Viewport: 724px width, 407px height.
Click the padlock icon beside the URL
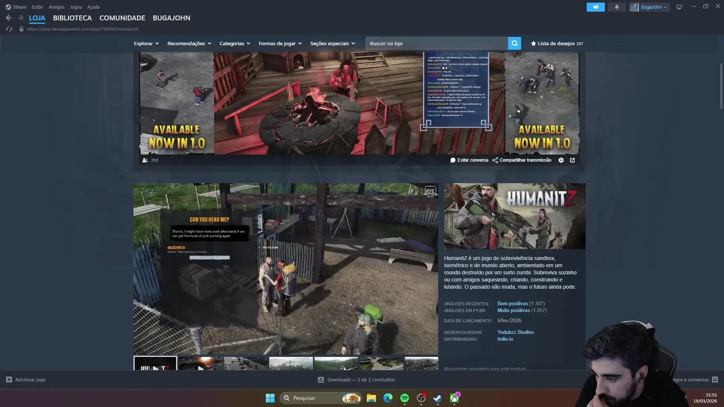(x=21, y=29)
